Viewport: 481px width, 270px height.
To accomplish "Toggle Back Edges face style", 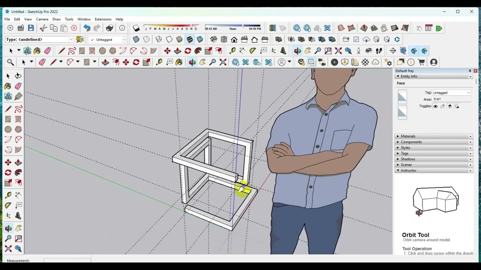I will tap(146, 39).
